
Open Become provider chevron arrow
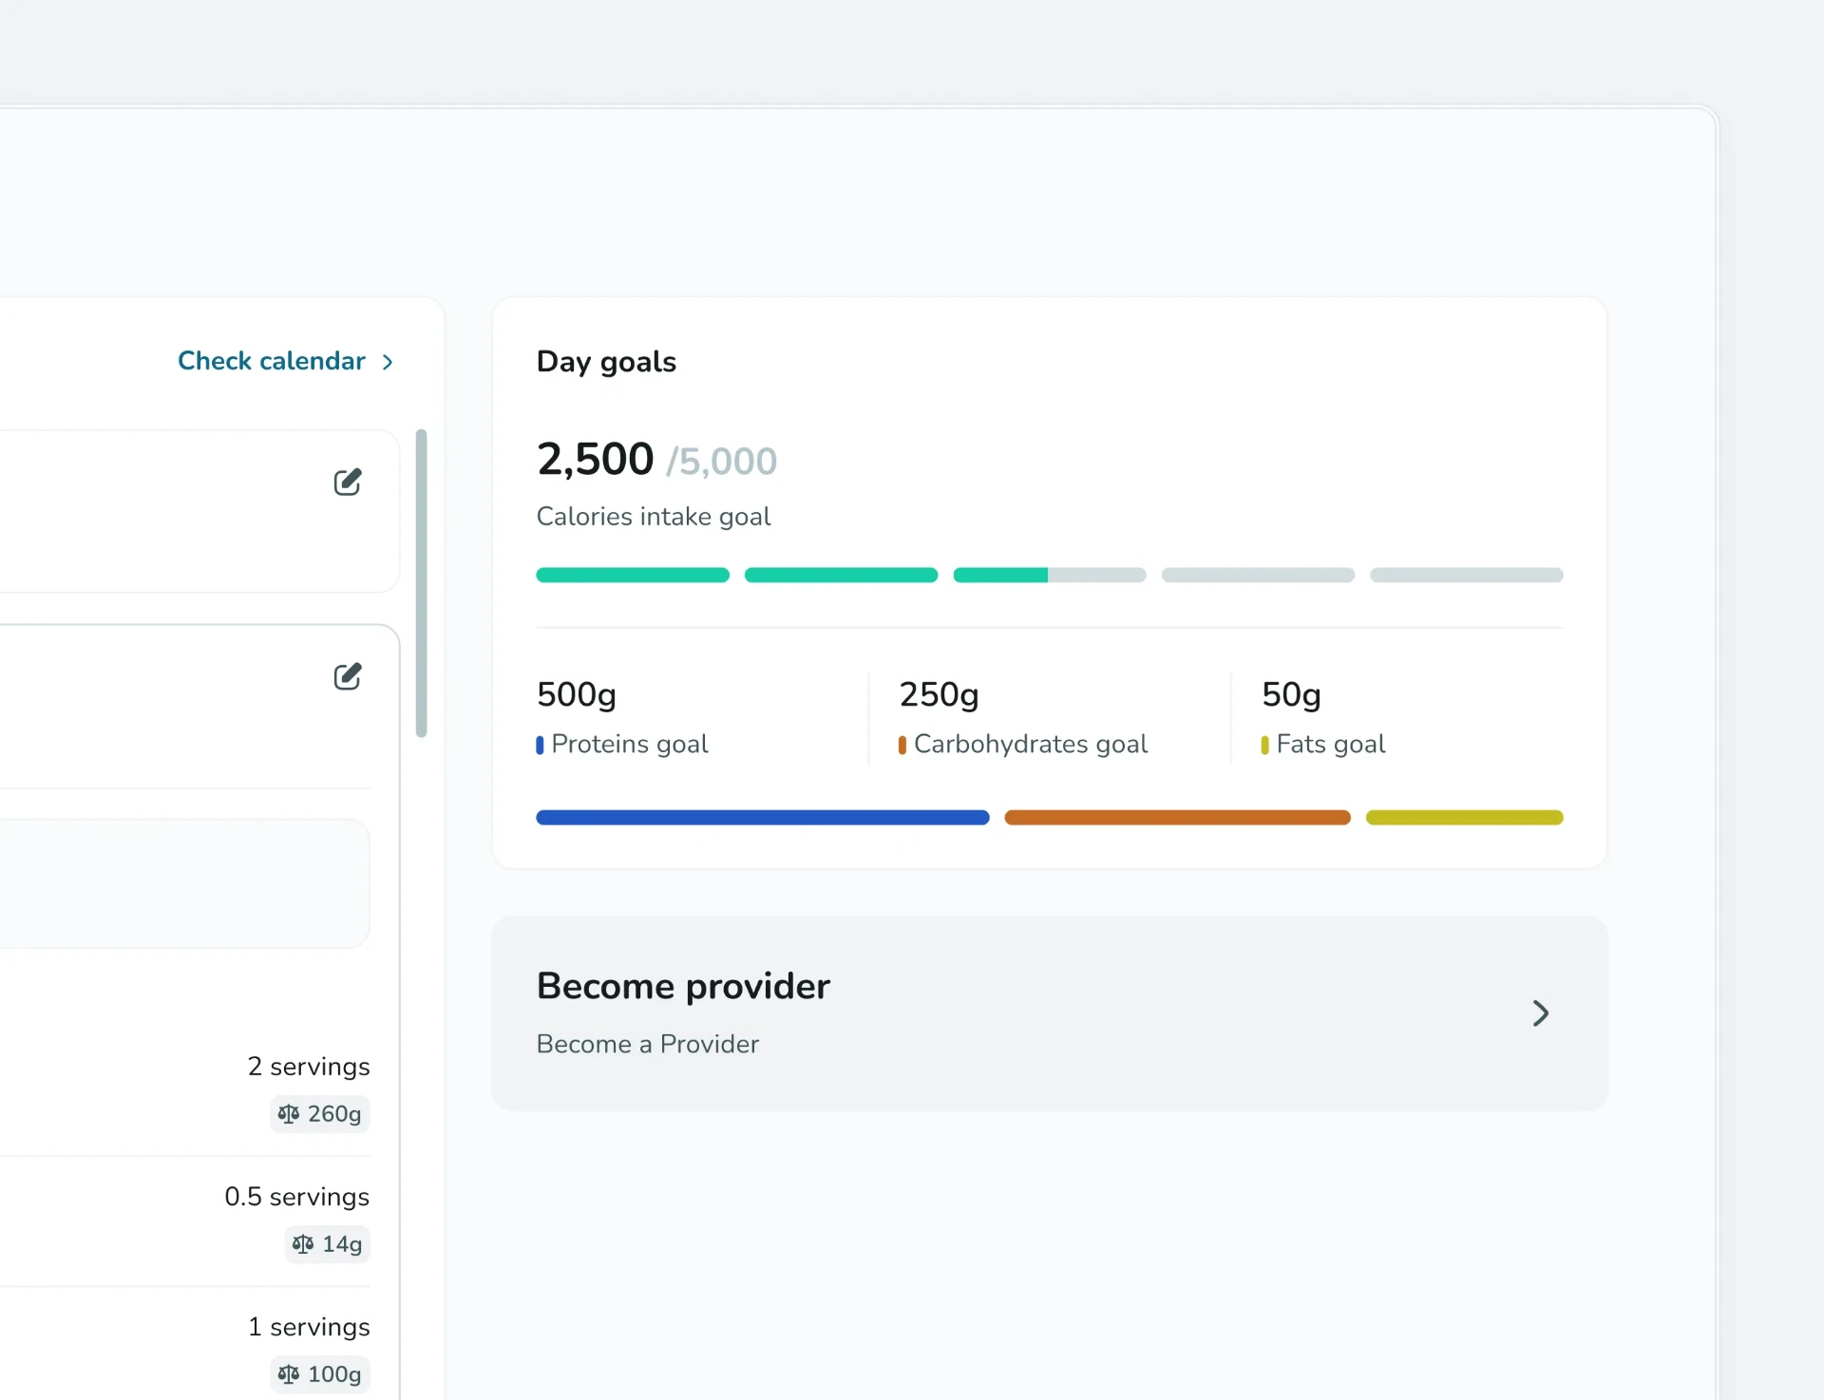1541,1013
